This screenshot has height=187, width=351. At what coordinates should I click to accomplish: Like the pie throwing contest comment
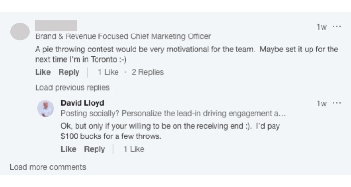pyautogui.click(x=43, y=72)
